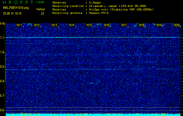
Task: Click the 1015 time marker
Action: (x=89, y=25)
